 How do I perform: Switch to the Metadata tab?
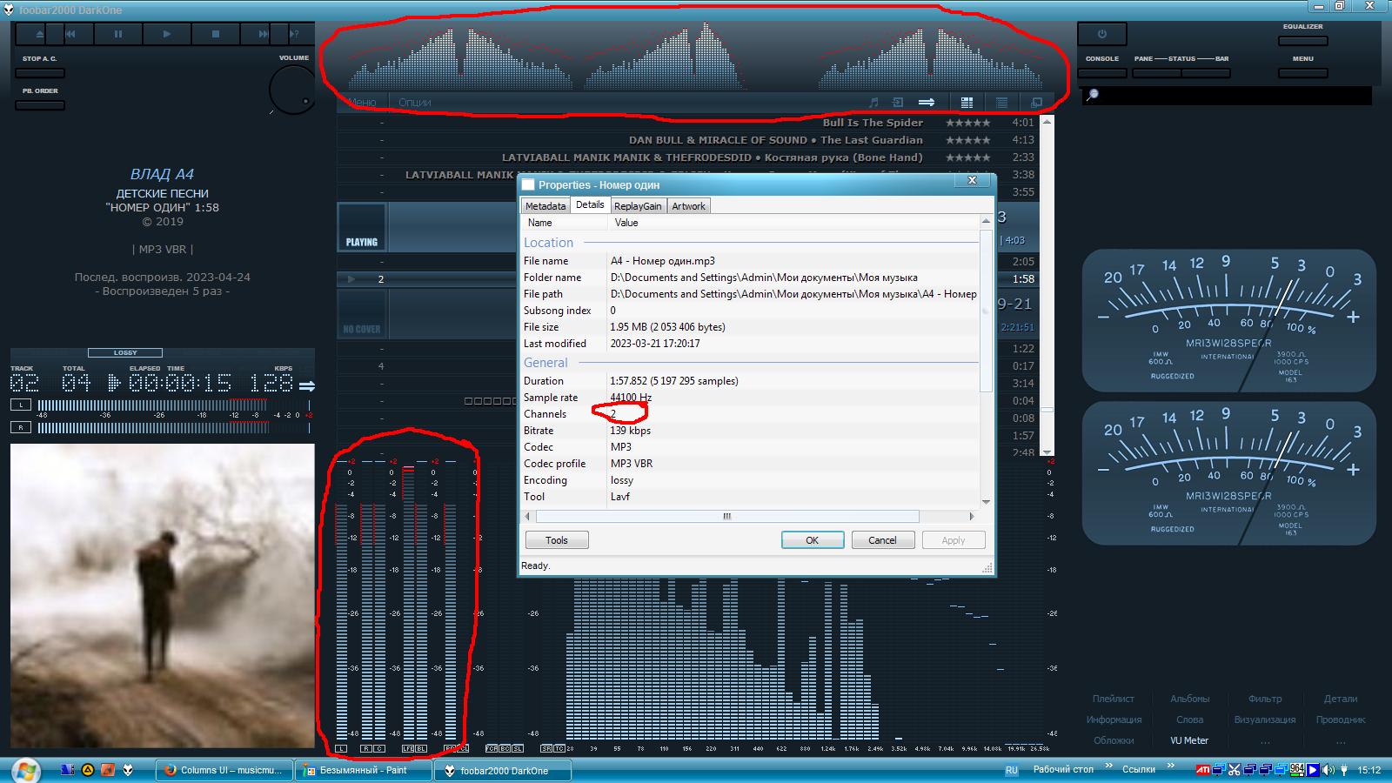click(x=545, y=206)
